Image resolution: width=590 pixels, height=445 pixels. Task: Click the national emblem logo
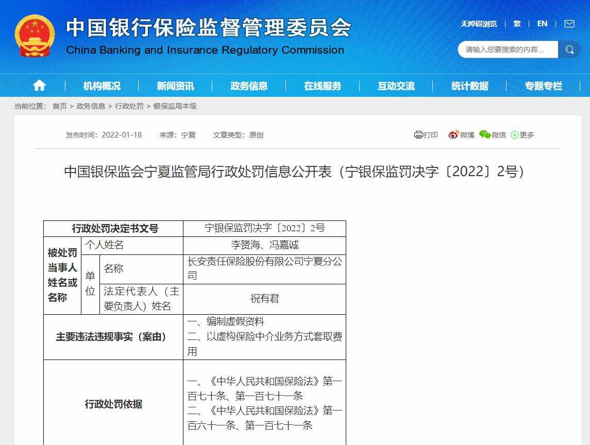pyautogui.click(x=35, y=37)
